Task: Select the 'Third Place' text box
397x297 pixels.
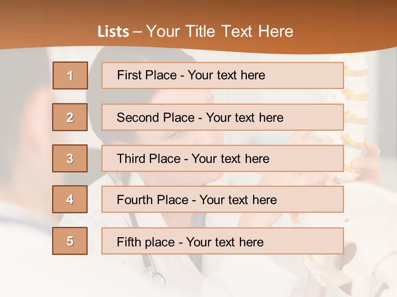Action: point(222,158)
